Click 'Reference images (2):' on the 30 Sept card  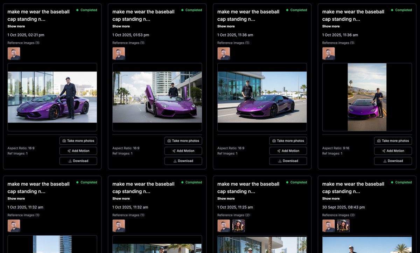[339, 215]
